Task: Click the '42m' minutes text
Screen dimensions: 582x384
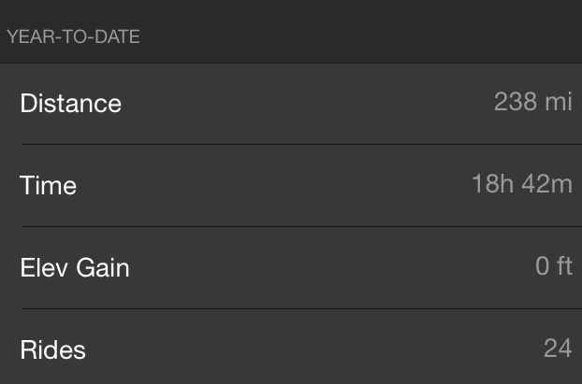Action: coord(546,184)
